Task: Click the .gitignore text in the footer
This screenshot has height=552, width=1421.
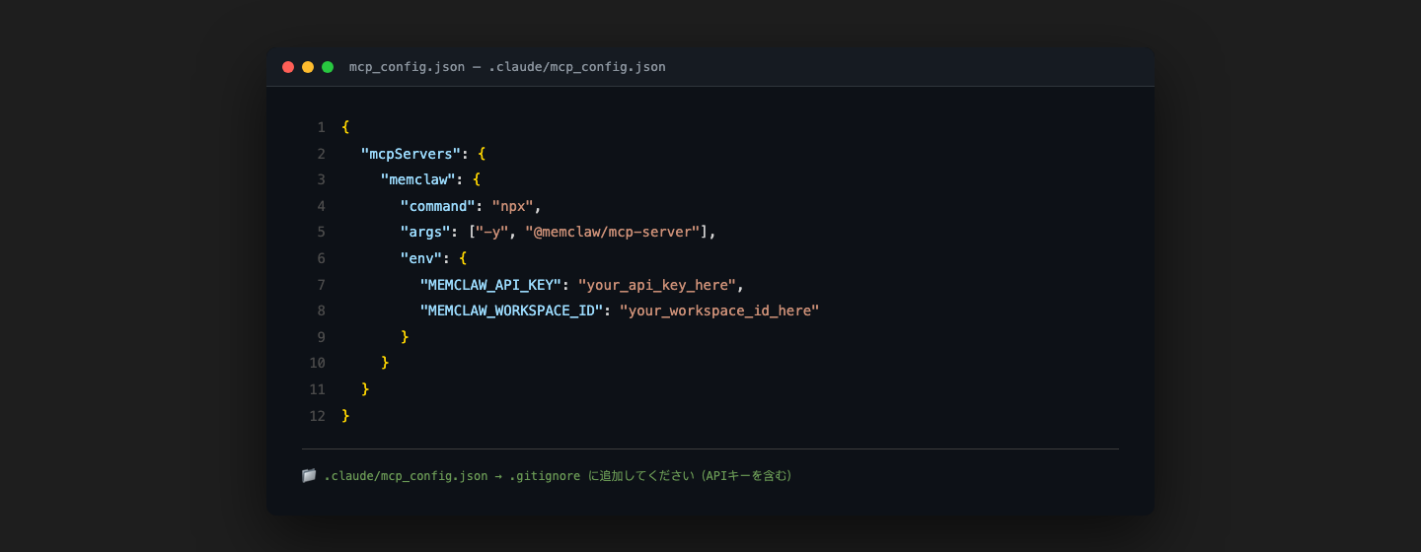Action: click(545, 476)
